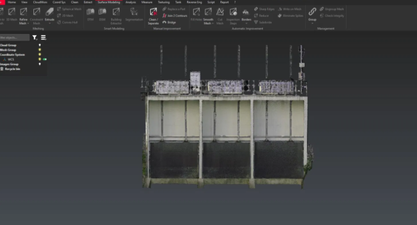
Task: Open the help question mark menu
Action: pos(235,2)
